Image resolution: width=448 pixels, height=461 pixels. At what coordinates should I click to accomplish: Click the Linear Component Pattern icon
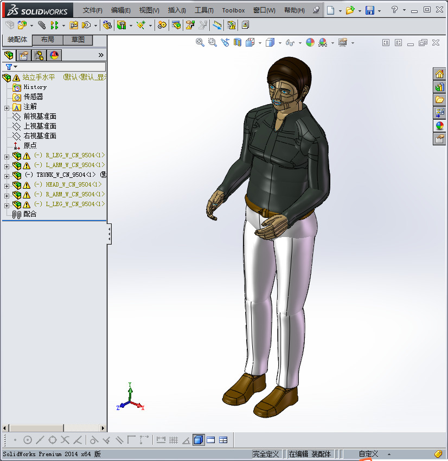[x=54, y=25]
